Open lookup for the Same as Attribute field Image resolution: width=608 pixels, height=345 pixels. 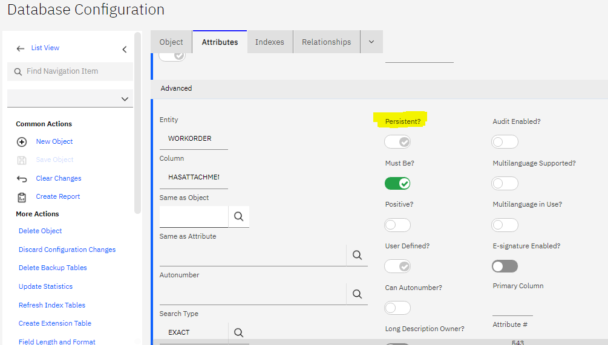point(357,255)
